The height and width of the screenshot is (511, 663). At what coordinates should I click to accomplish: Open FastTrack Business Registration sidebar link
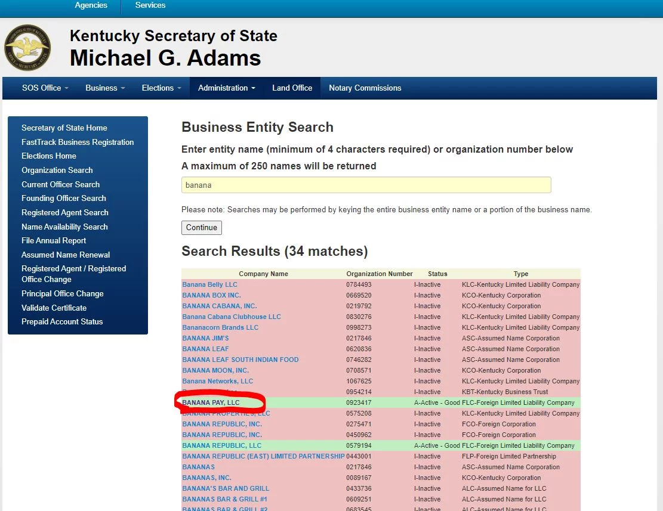point(78,142)
